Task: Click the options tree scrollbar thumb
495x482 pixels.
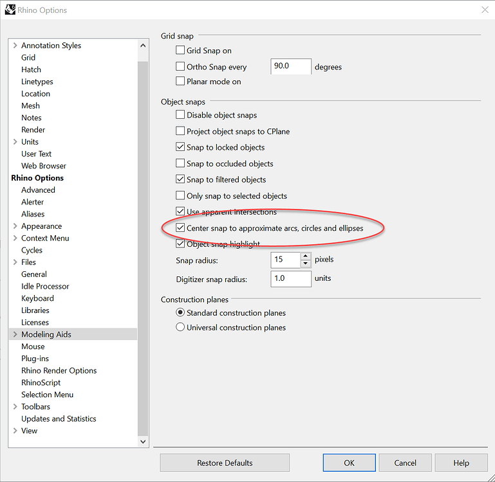Action: 143,249
